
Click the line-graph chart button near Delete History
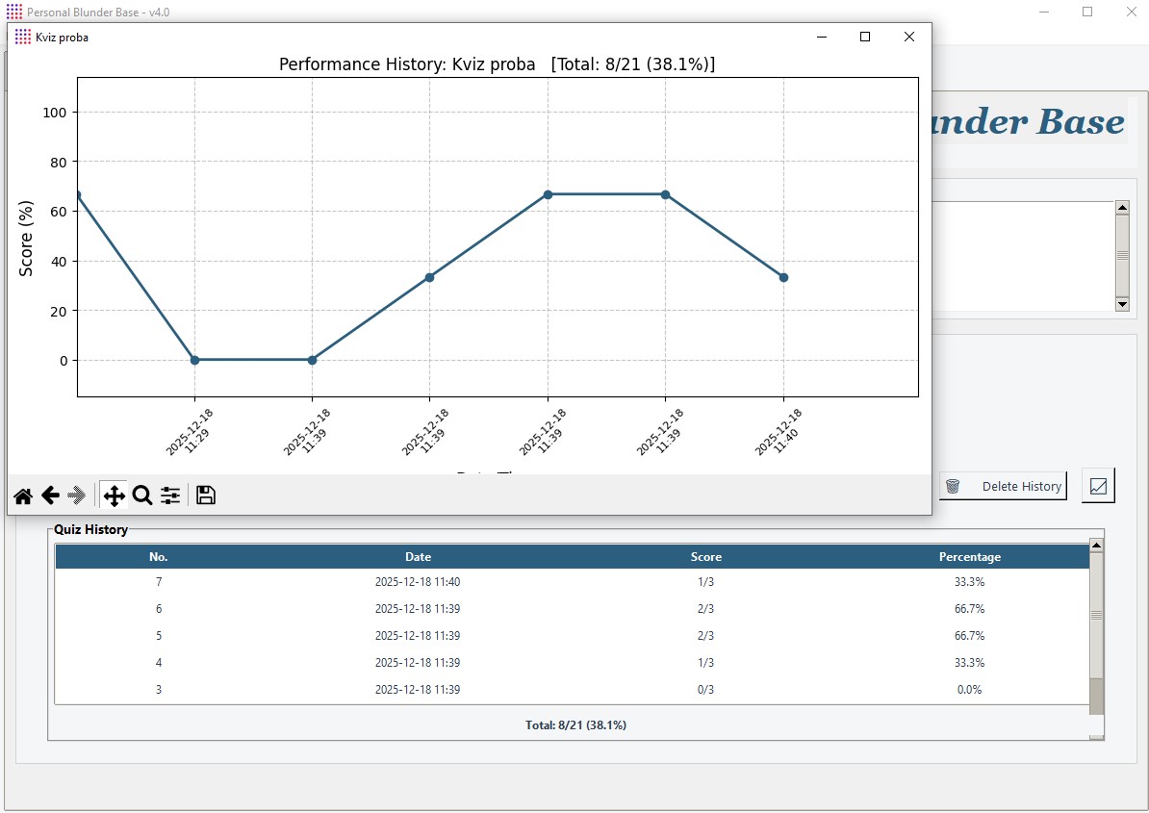coord(1098,486)
